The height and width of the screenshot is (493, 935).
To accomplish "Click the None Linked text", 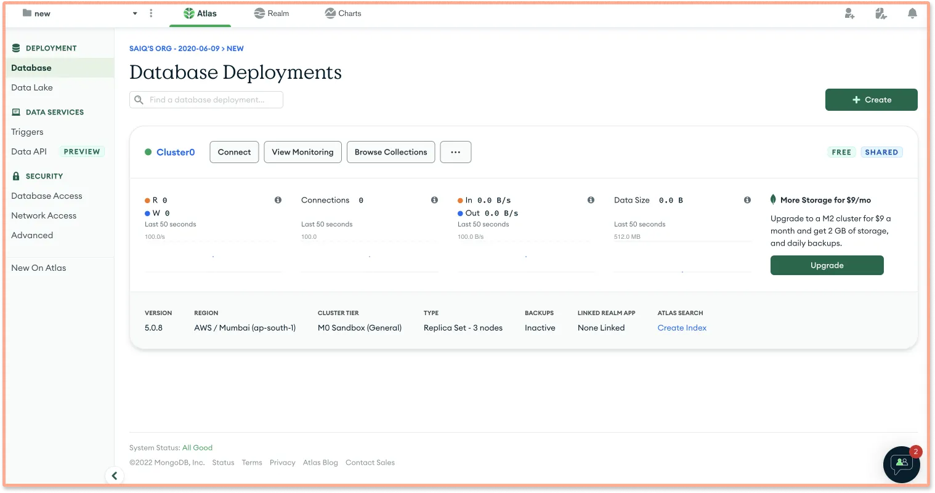I will coord(601,328).
